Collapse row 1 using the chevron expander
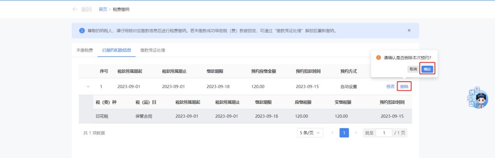This screenshot has width=495, height=158. [x=88, y=86]
